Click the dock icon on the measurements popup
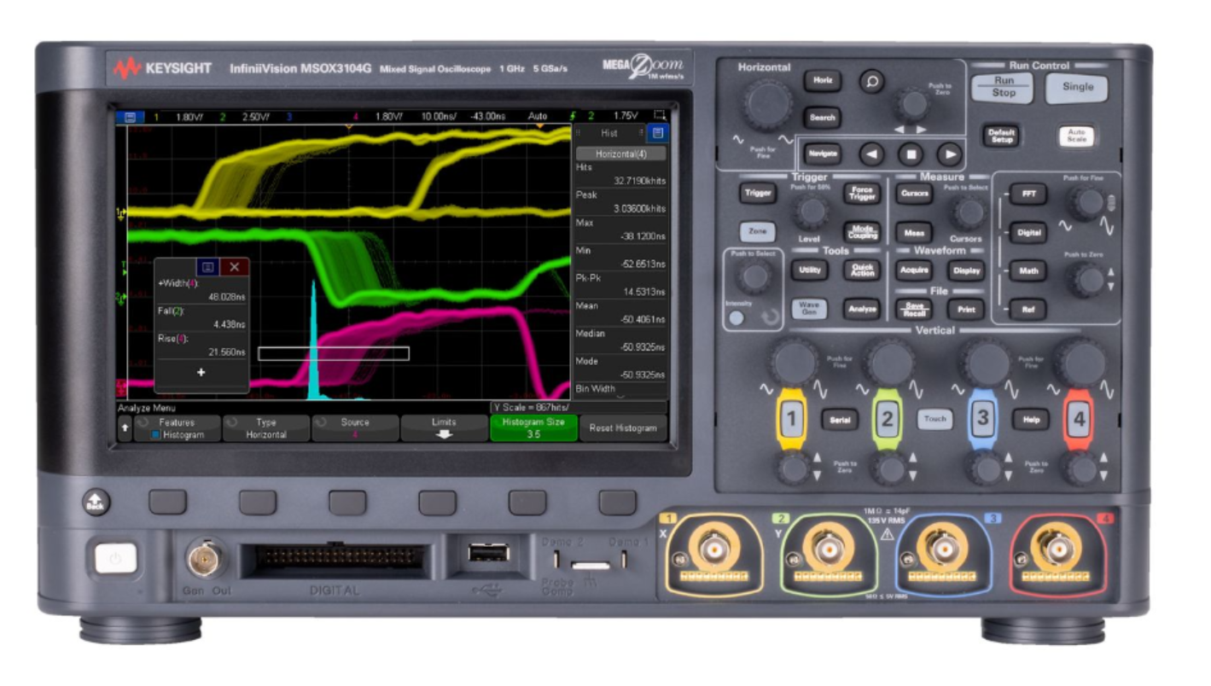The image size is (1211, 686). pyautogui.click(x=208, y=267)
